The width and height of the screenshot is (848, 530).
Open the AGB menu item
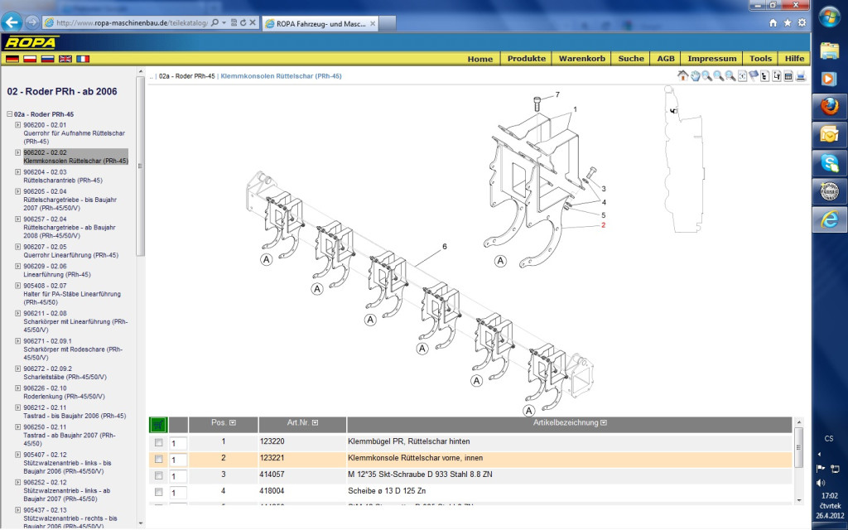click(666, 59)
